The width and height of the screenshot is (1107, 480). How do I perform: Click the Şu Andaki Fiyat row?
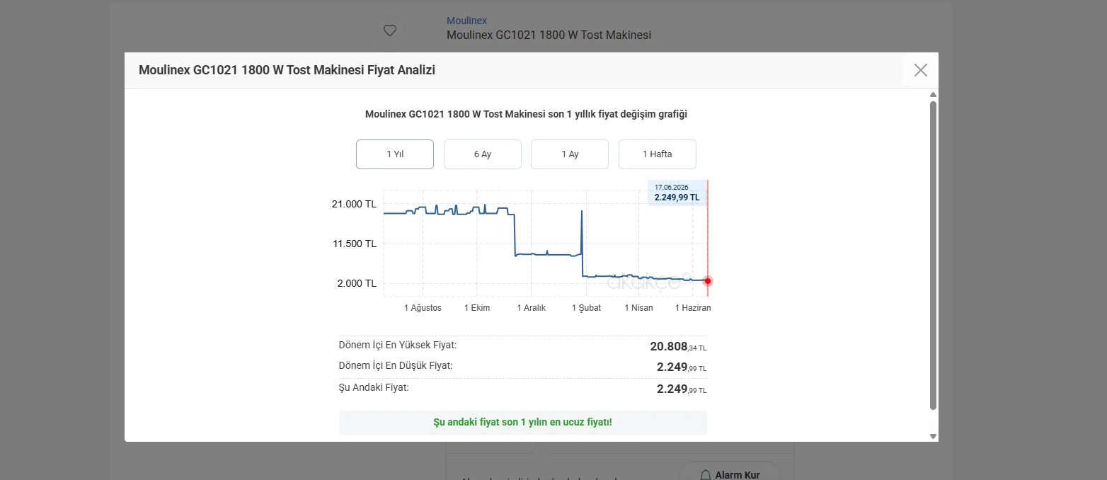coord(523,388)
